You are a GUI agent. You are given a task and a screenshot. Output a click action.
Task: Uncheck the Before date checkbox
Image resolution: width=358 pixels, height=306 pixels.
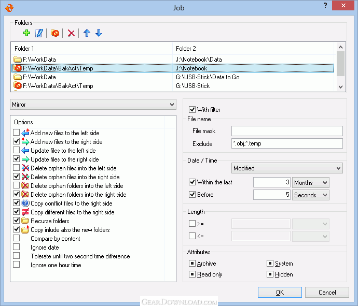[192, 195]
